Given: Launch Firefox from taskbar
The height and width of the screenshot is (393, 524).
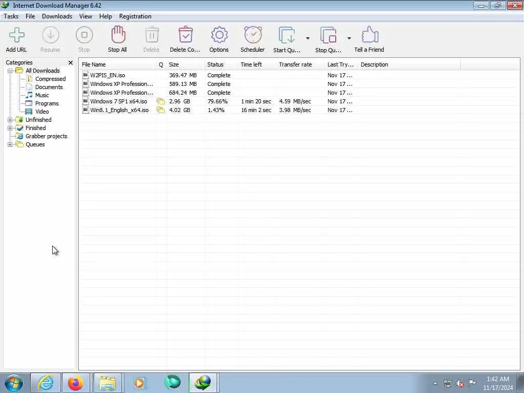Looking at the screenshot, I should tap(76, 383).
